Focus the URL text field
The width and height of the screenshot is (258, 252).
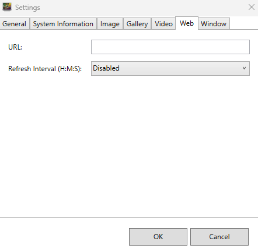[170, 47]
